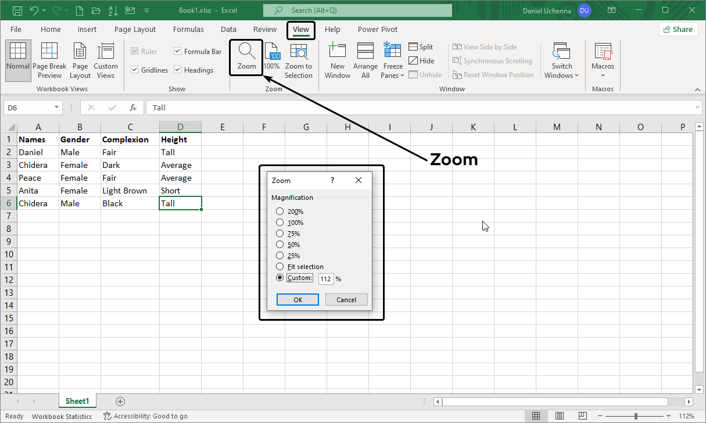
Task: Switch to the Formulas tab
Action: 188,30
